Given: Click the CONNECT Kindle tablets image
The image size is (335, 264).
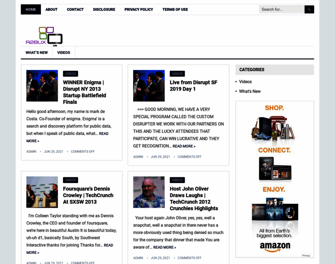Looking at the screenshot, I should click(x=275, y=169).
